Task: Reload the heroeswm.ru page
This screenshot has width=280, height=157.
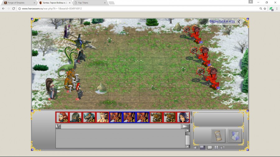Action: click(14, 9)
